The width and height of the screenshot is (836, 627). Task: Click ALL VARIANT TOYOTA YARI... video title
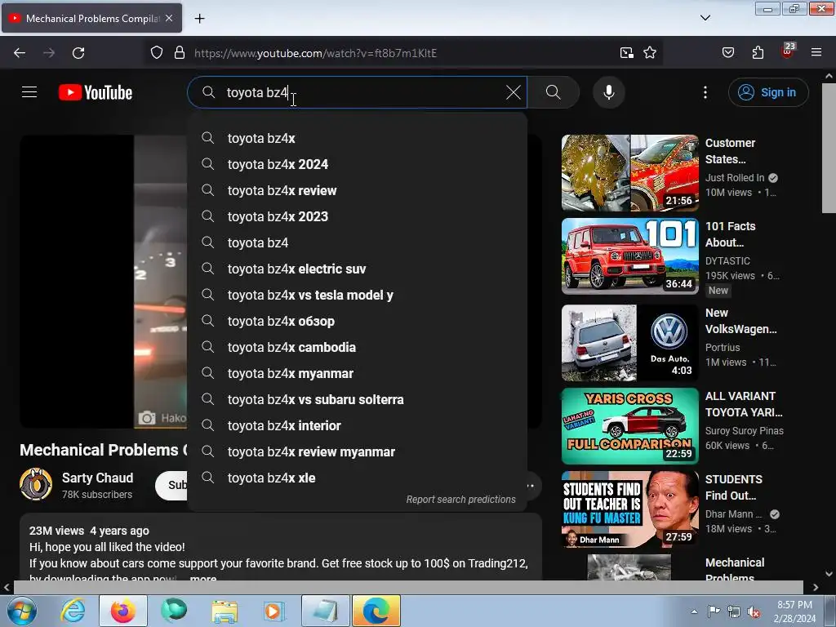coord(744,404)
